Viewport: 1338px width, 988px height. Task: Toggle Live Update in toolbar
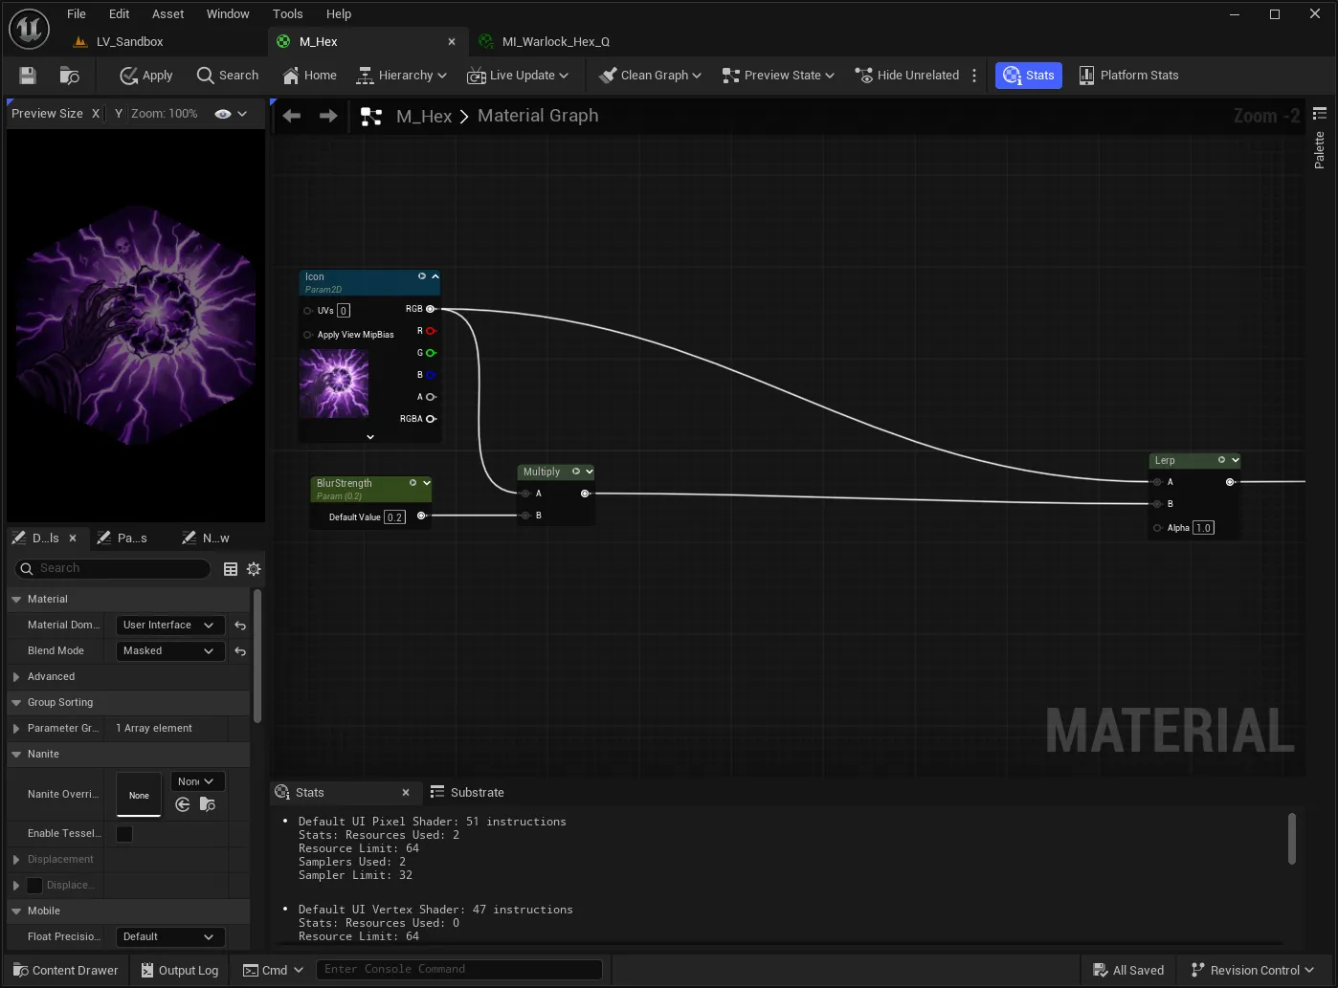click(x=518, y=76)
